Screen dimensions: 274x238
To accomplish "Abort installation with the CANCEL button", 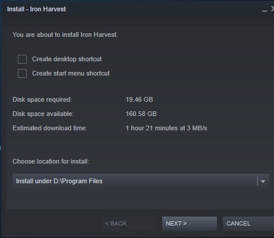I will tap(248, 224).
